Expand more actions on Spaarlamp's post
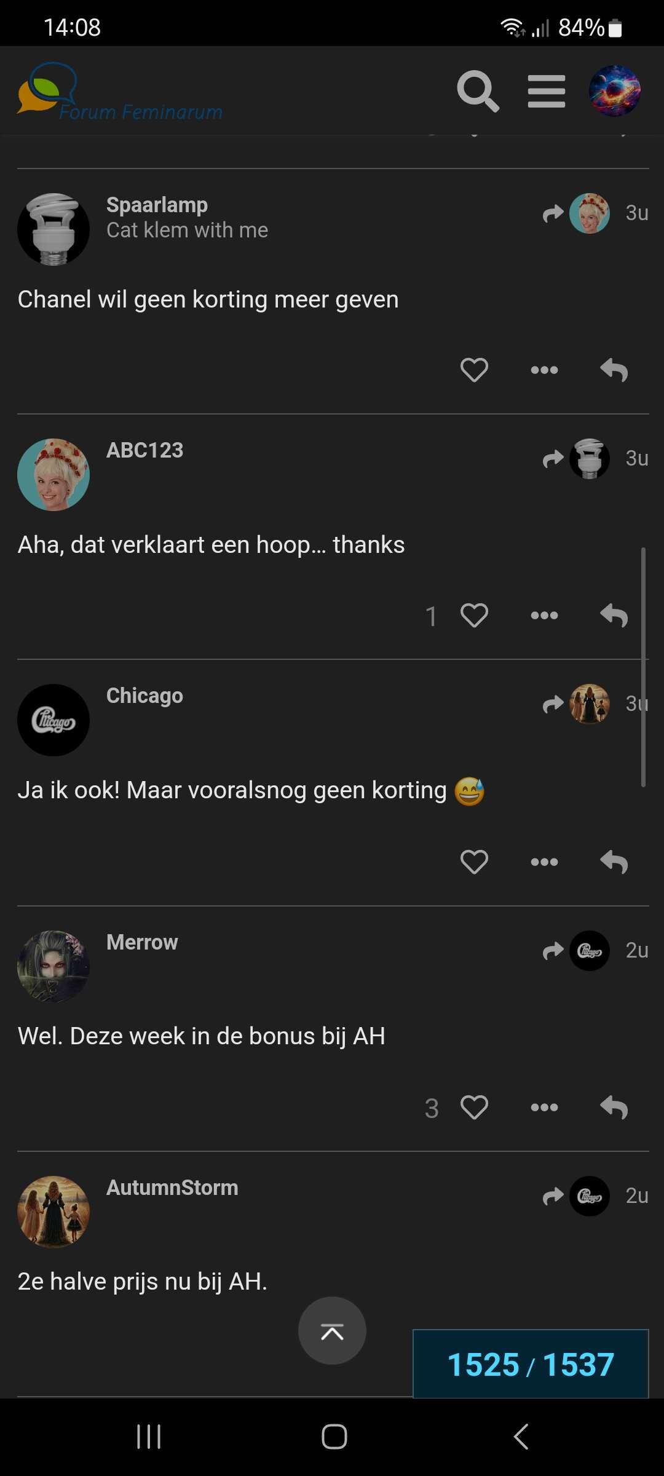 [x=544, y=370]
